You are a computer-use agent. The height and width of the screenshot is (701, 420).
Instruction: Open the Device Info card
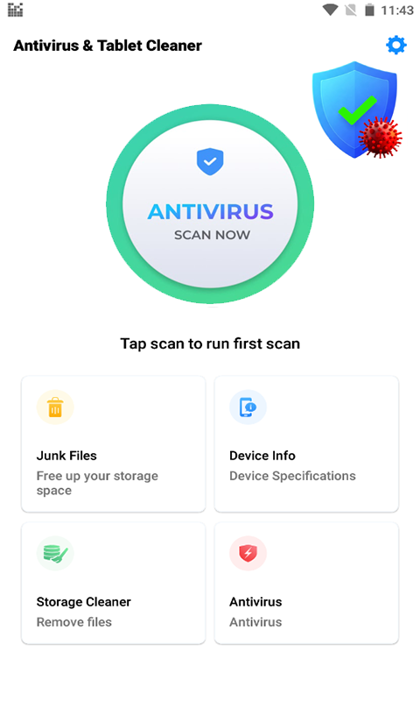306,444
